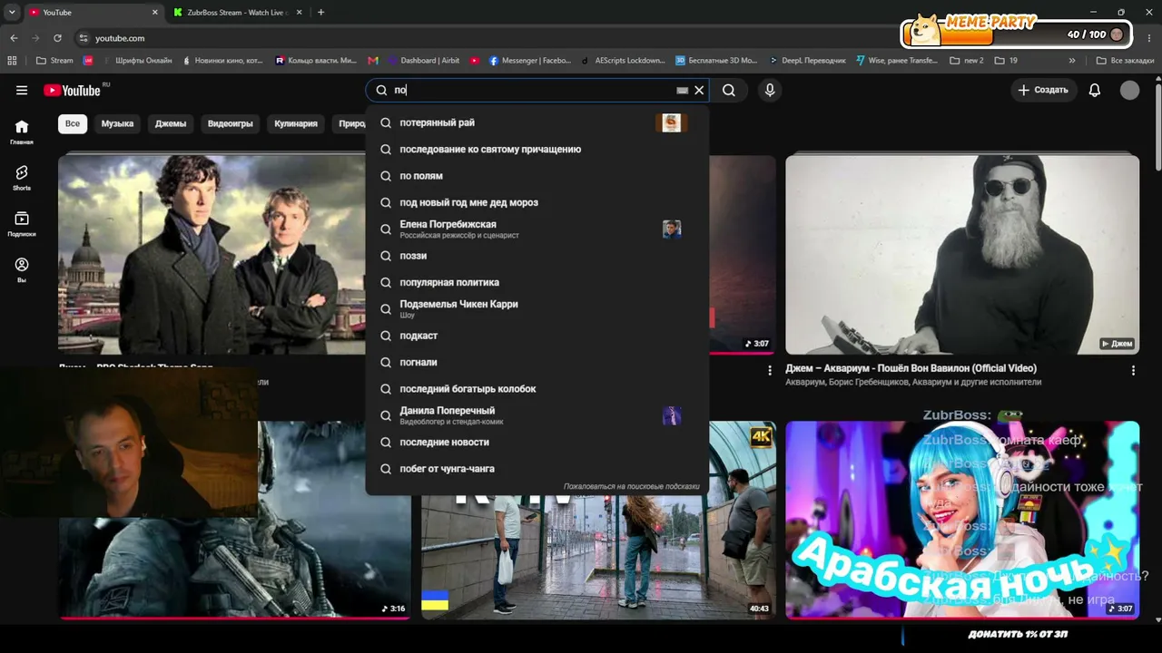Open the browser apps grid shortcut
Viewport: 1162px width, 653px height.
pyautogui.click(x=12, y=61)
